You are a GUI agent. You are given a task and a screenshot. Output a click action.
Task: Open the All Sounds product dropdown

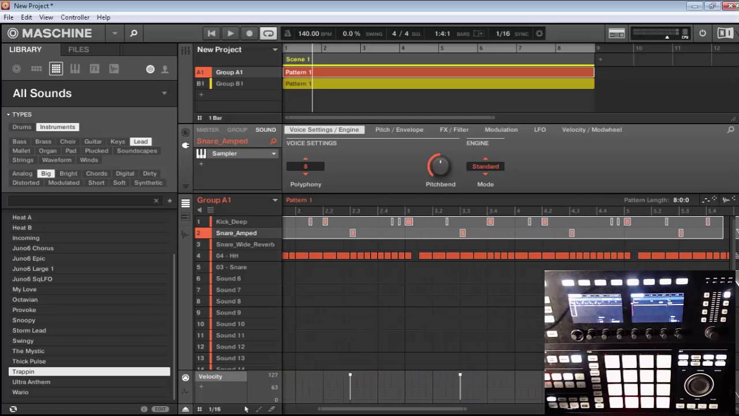tap(164, 93)
